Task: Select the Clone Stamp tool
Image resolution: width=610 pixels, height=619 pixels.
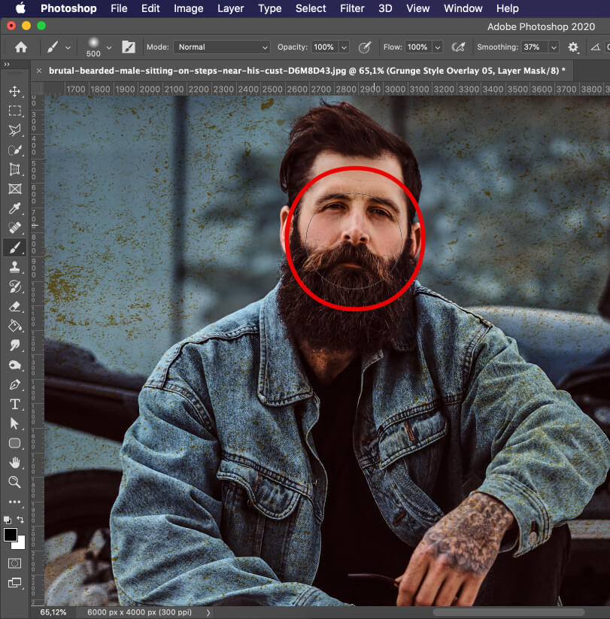Action: [x=15, y=266]
